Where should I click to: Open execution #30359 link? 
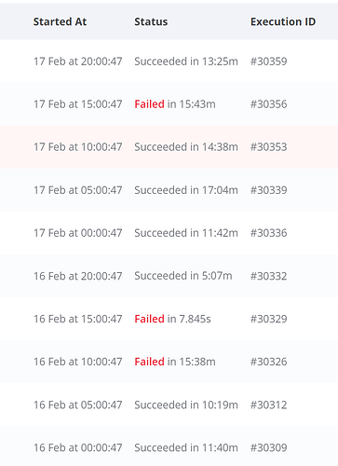[268, 62]
